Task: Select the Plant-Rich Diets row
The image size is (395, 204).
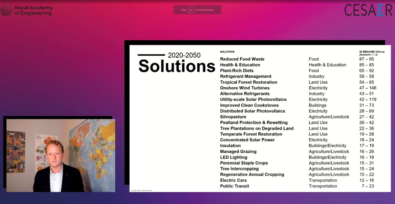Action: pyautogui.click(x=298, y=71)
